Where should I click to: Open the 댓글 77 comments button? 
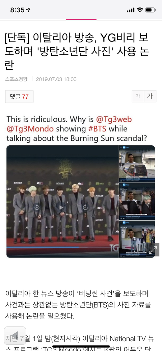[x=19, y=97]
